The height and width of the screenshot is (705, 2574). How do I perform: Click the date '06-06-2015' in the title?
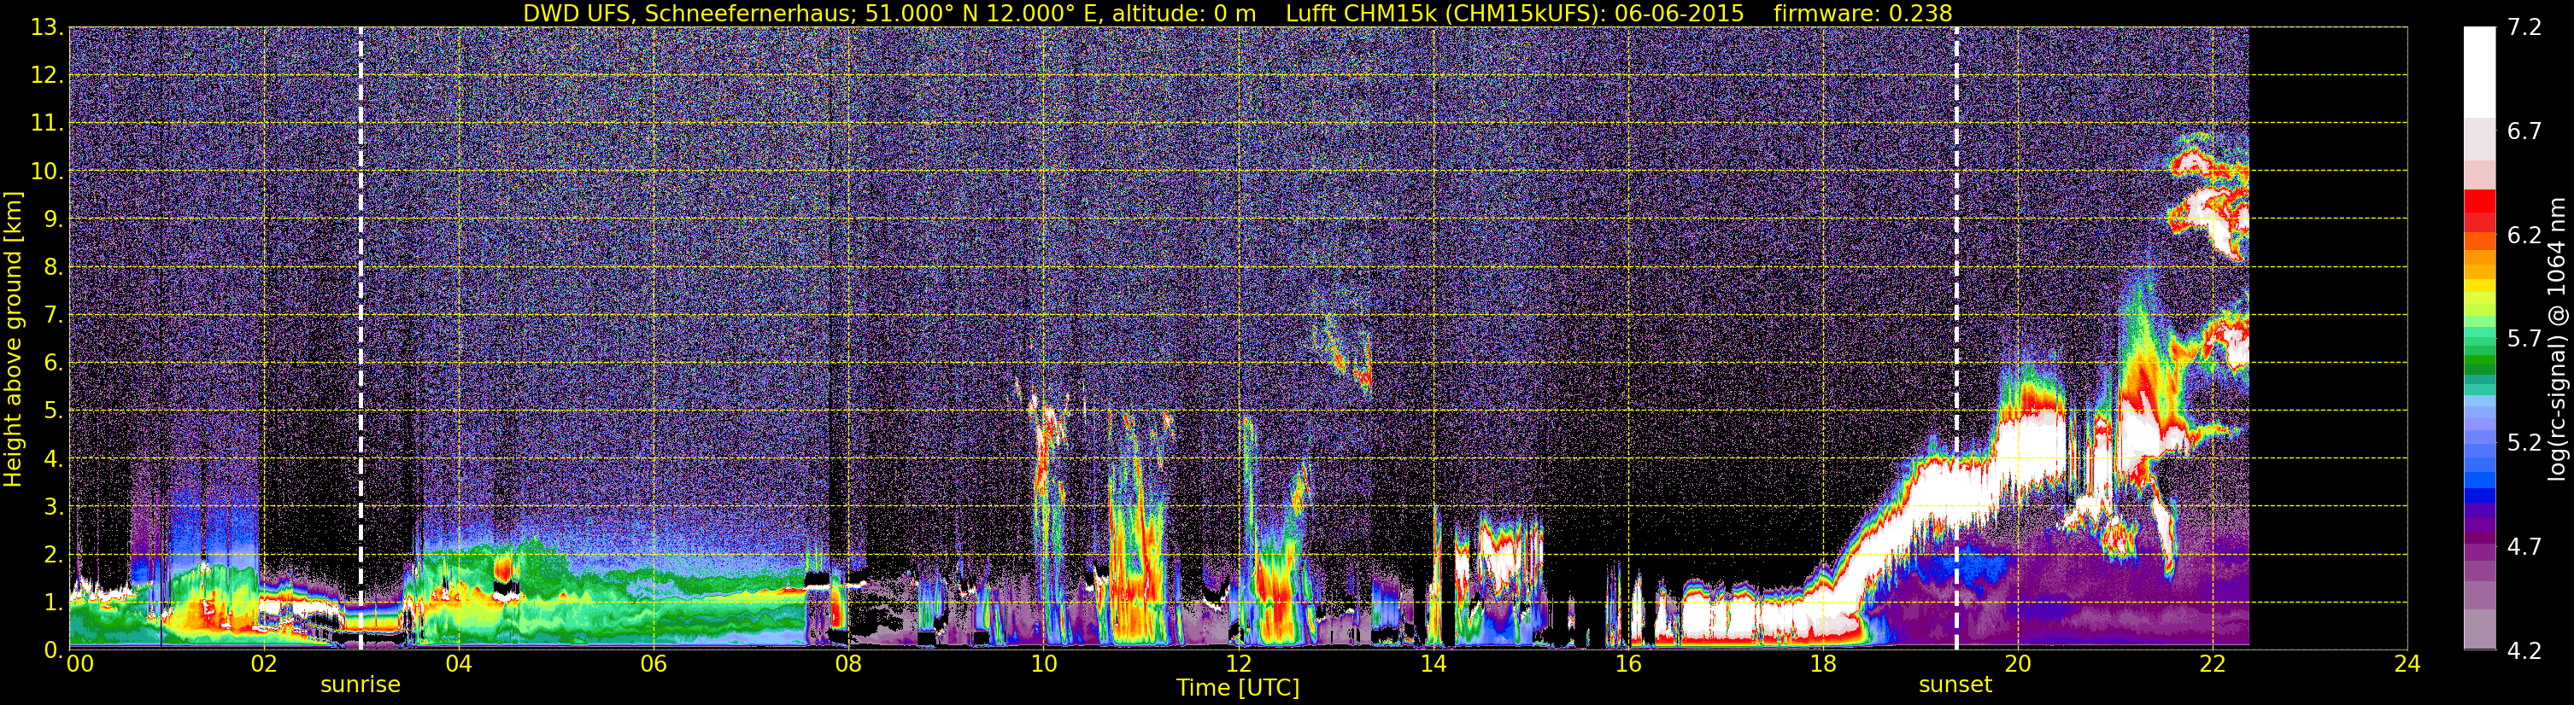tap(1679, 13)
